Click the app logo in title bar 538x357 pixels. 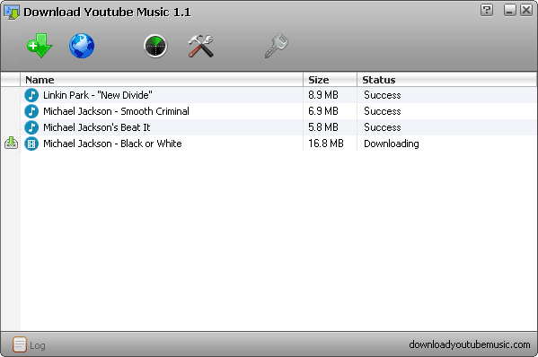point(12,12)
